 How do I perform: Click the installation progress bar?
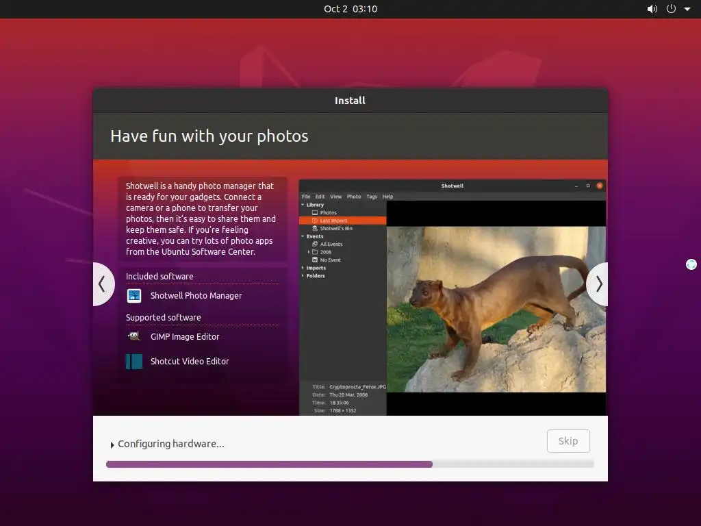[x=350, y=464]
